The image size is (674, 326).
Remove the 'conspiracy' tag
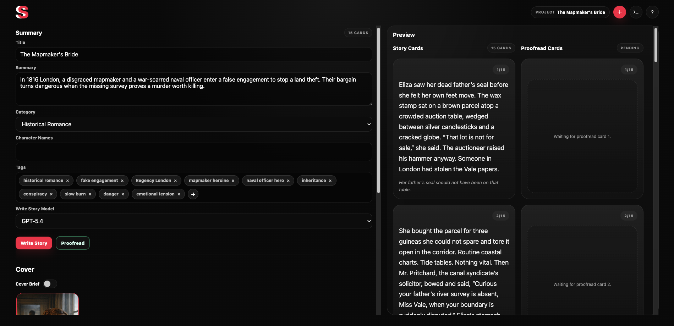[51, 194]
